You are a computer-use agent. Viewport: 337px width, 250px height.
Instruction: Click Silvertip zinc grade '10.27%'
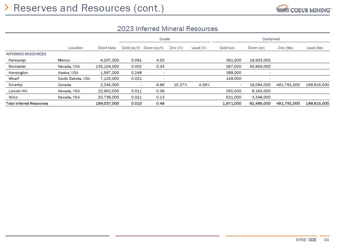[x=180, y=85]
